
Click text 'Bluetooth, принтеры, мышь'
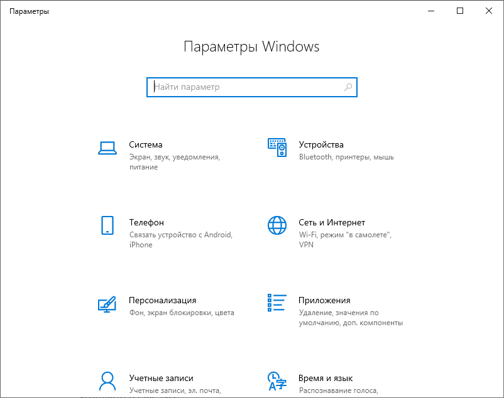(x=346, y=157)
